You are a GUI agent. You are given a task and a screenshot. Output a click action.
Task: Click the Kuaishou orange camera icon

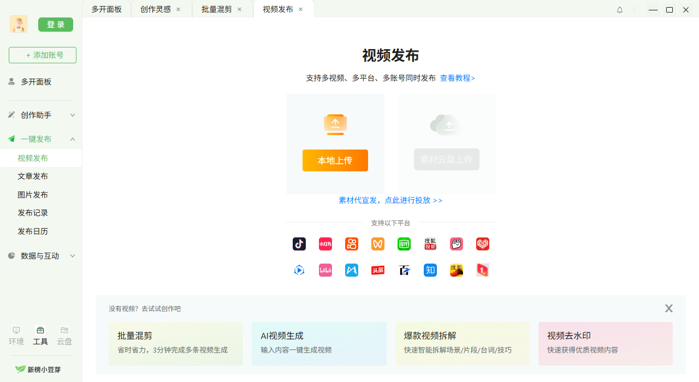[x=352, y=244]
